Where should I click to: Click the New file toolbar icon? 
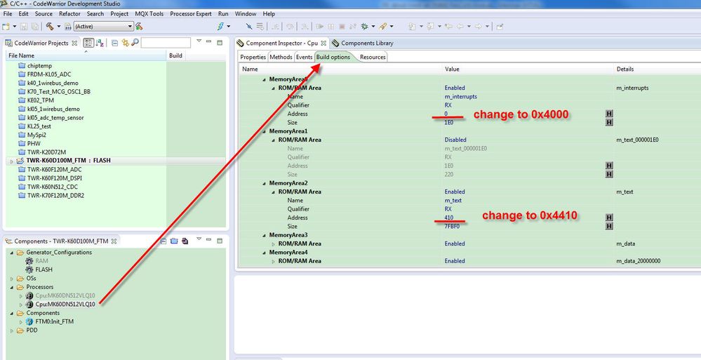point(6,27)
